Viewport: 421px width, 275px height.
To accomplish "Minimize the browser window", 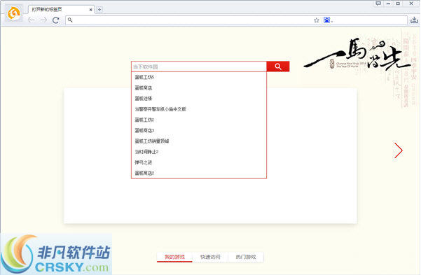I will point(388,3).
